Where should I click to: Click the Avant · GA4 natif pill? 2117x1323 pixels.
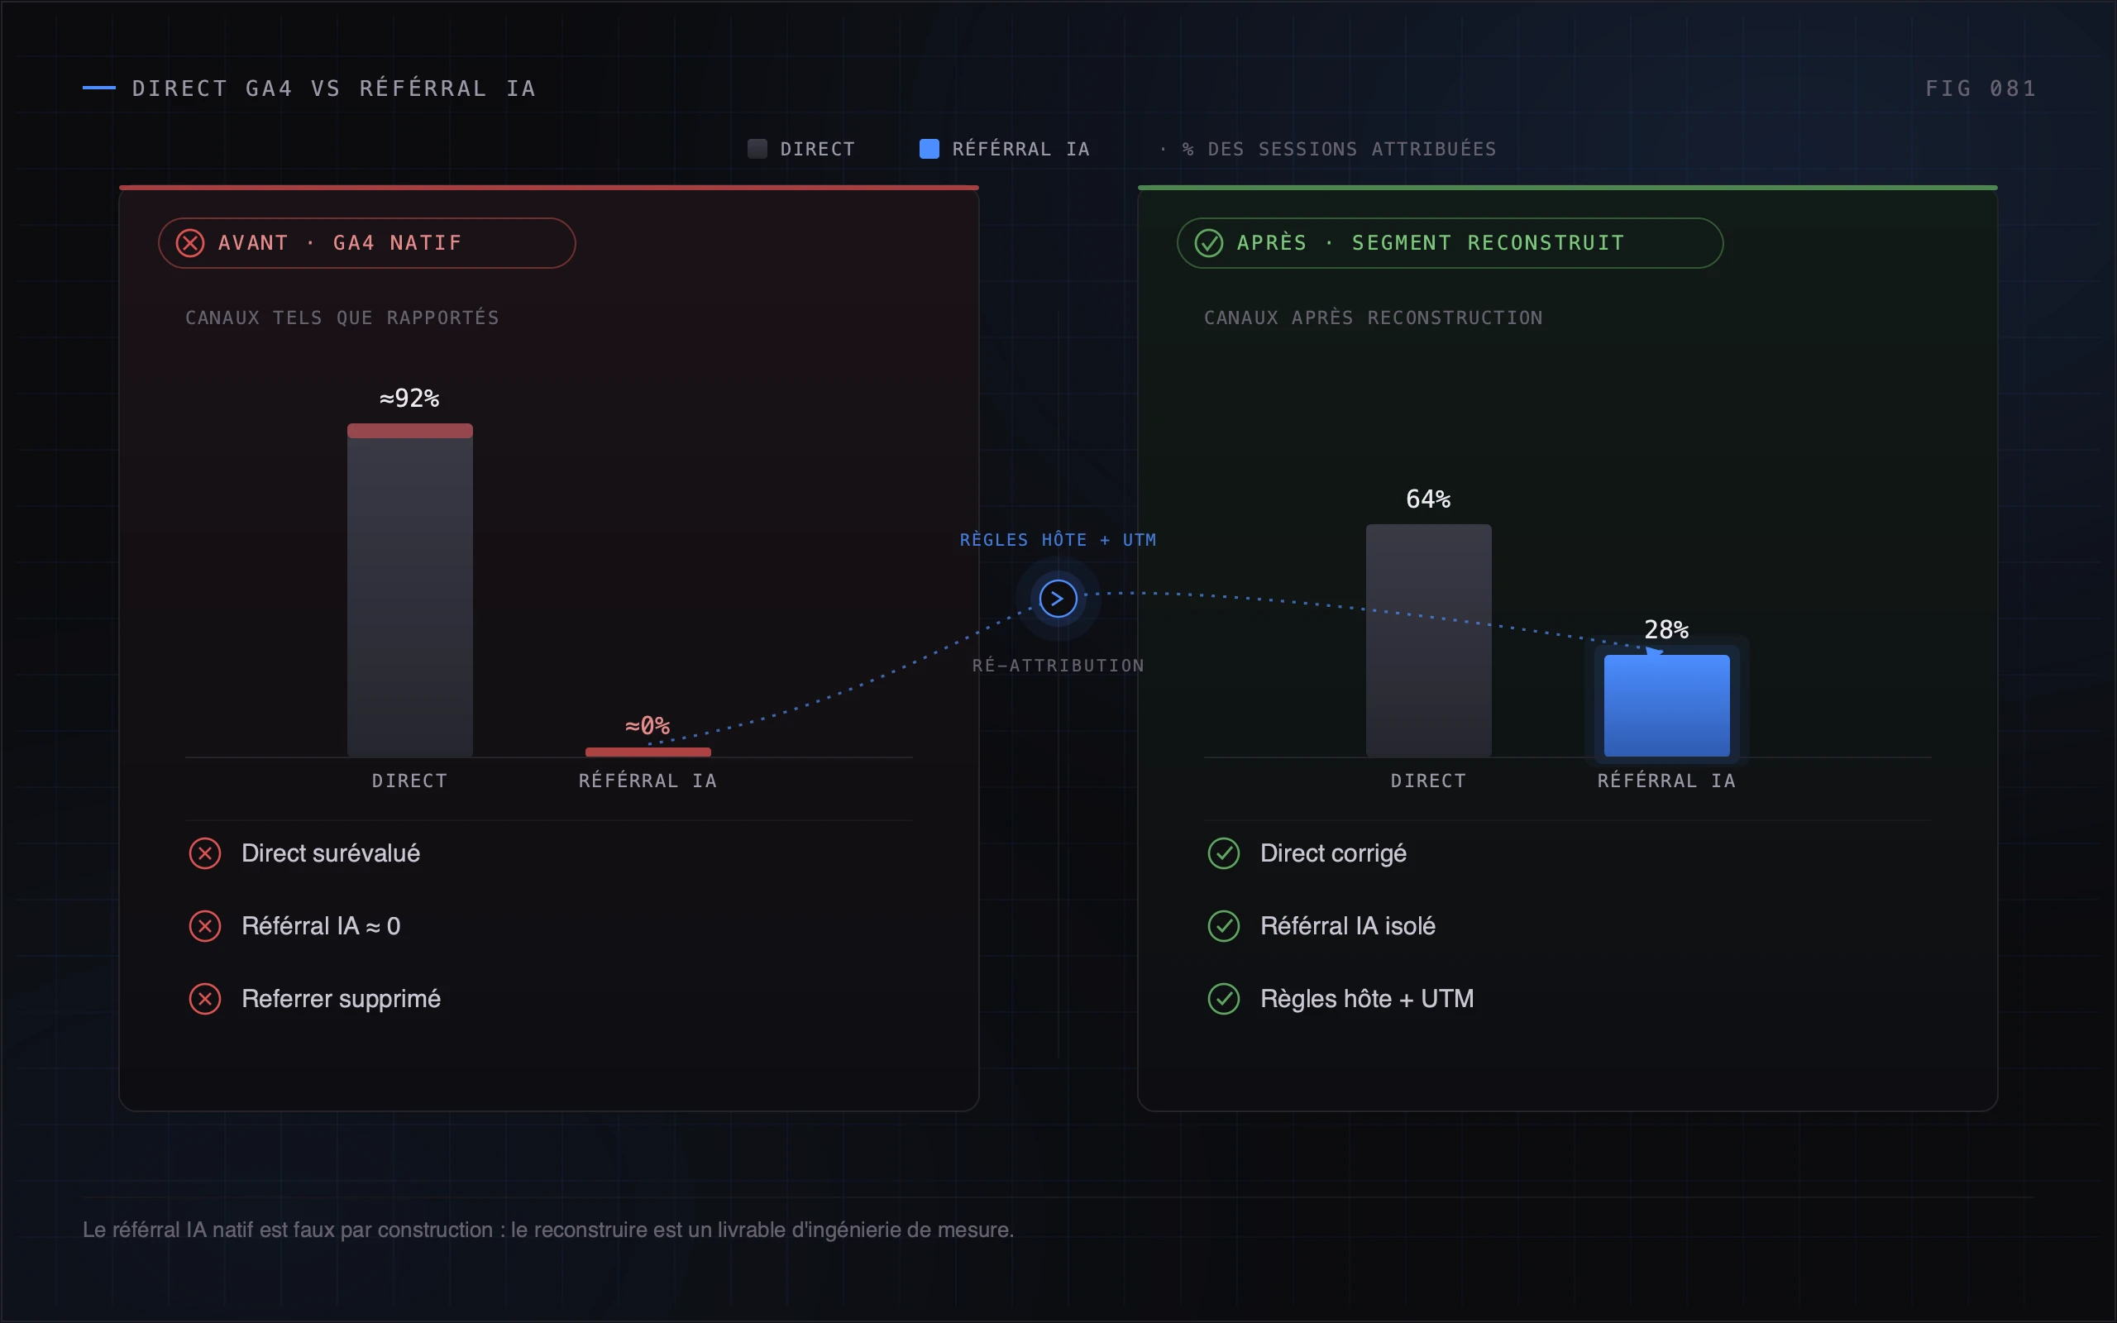coord(366,243)
